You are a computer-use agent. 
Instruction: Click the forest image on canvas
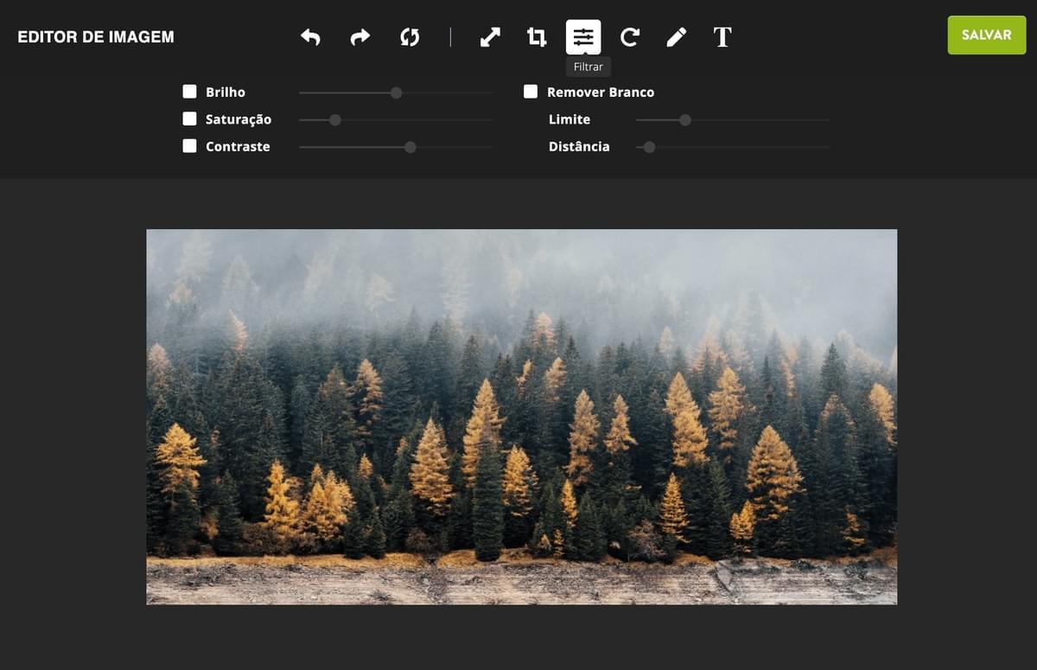(x=521, y=417)
